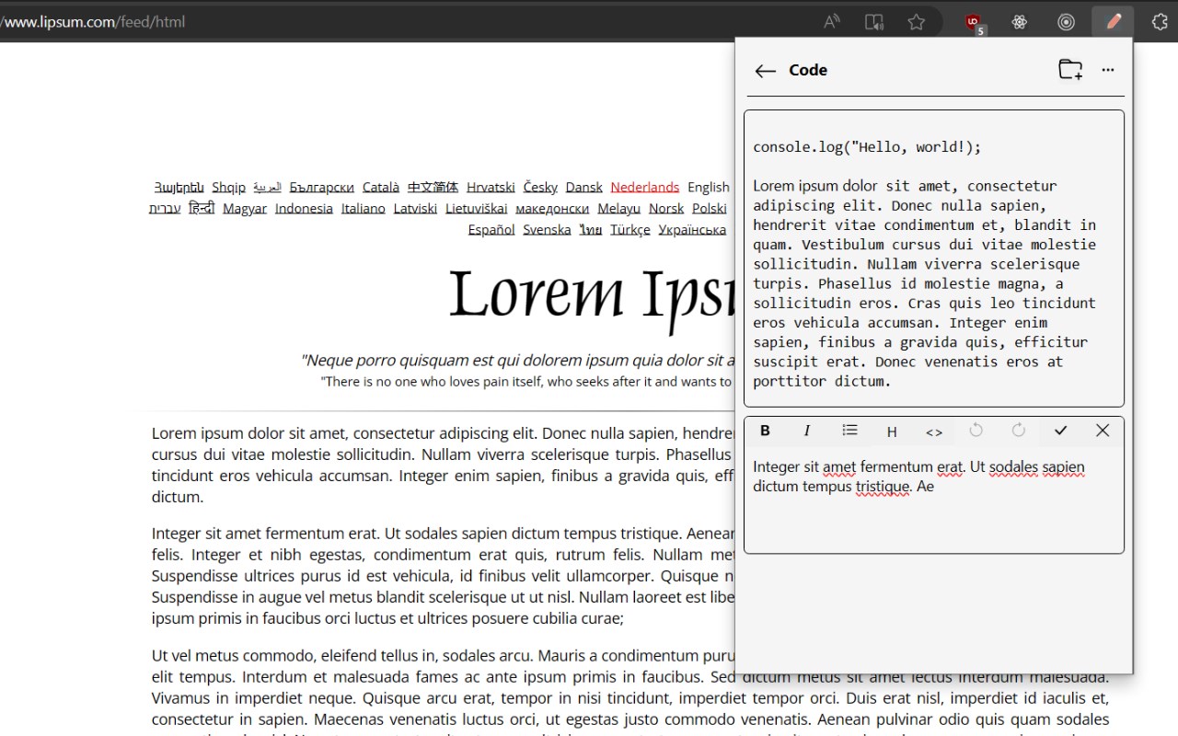Viewport: 1178px width, 736px height.
Task: Toggle italic formatting in the note editor
Action: [807, 431]
